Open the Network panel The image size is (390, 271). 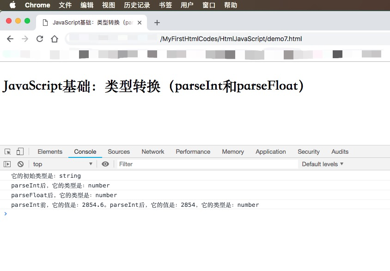tap(153, 151)
